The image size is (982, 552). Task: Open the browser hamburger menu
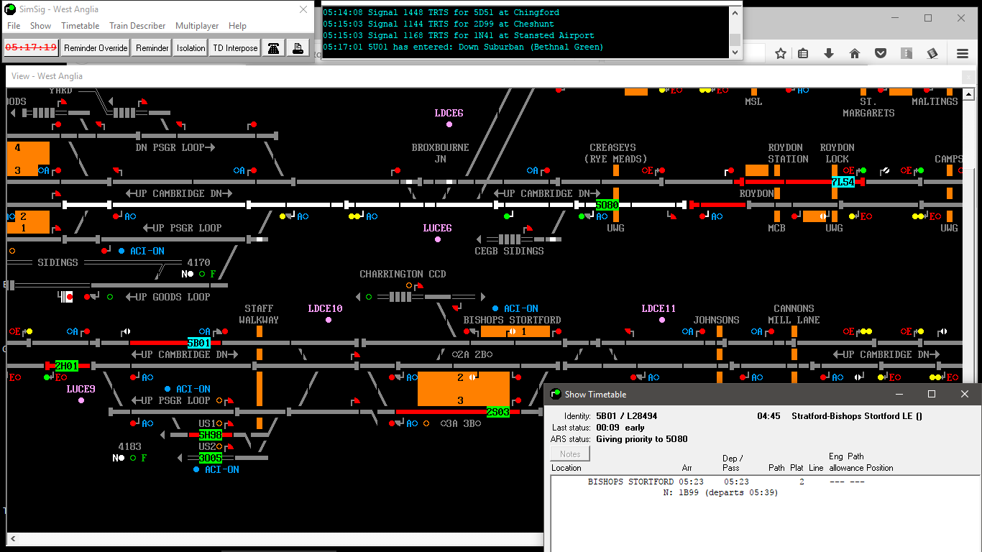coord(963,53)
